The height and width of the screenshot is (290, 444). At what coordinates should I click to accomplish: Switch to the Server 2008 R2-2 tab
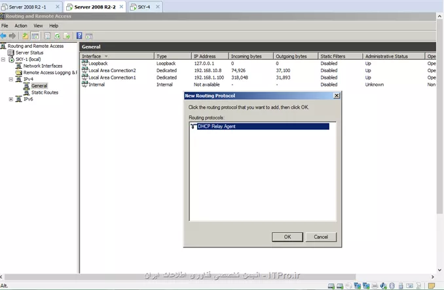click(x=95, y=7)
